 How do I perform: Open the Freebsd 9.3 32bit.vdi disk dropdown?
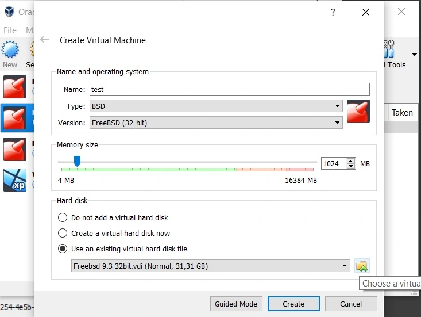211,266
